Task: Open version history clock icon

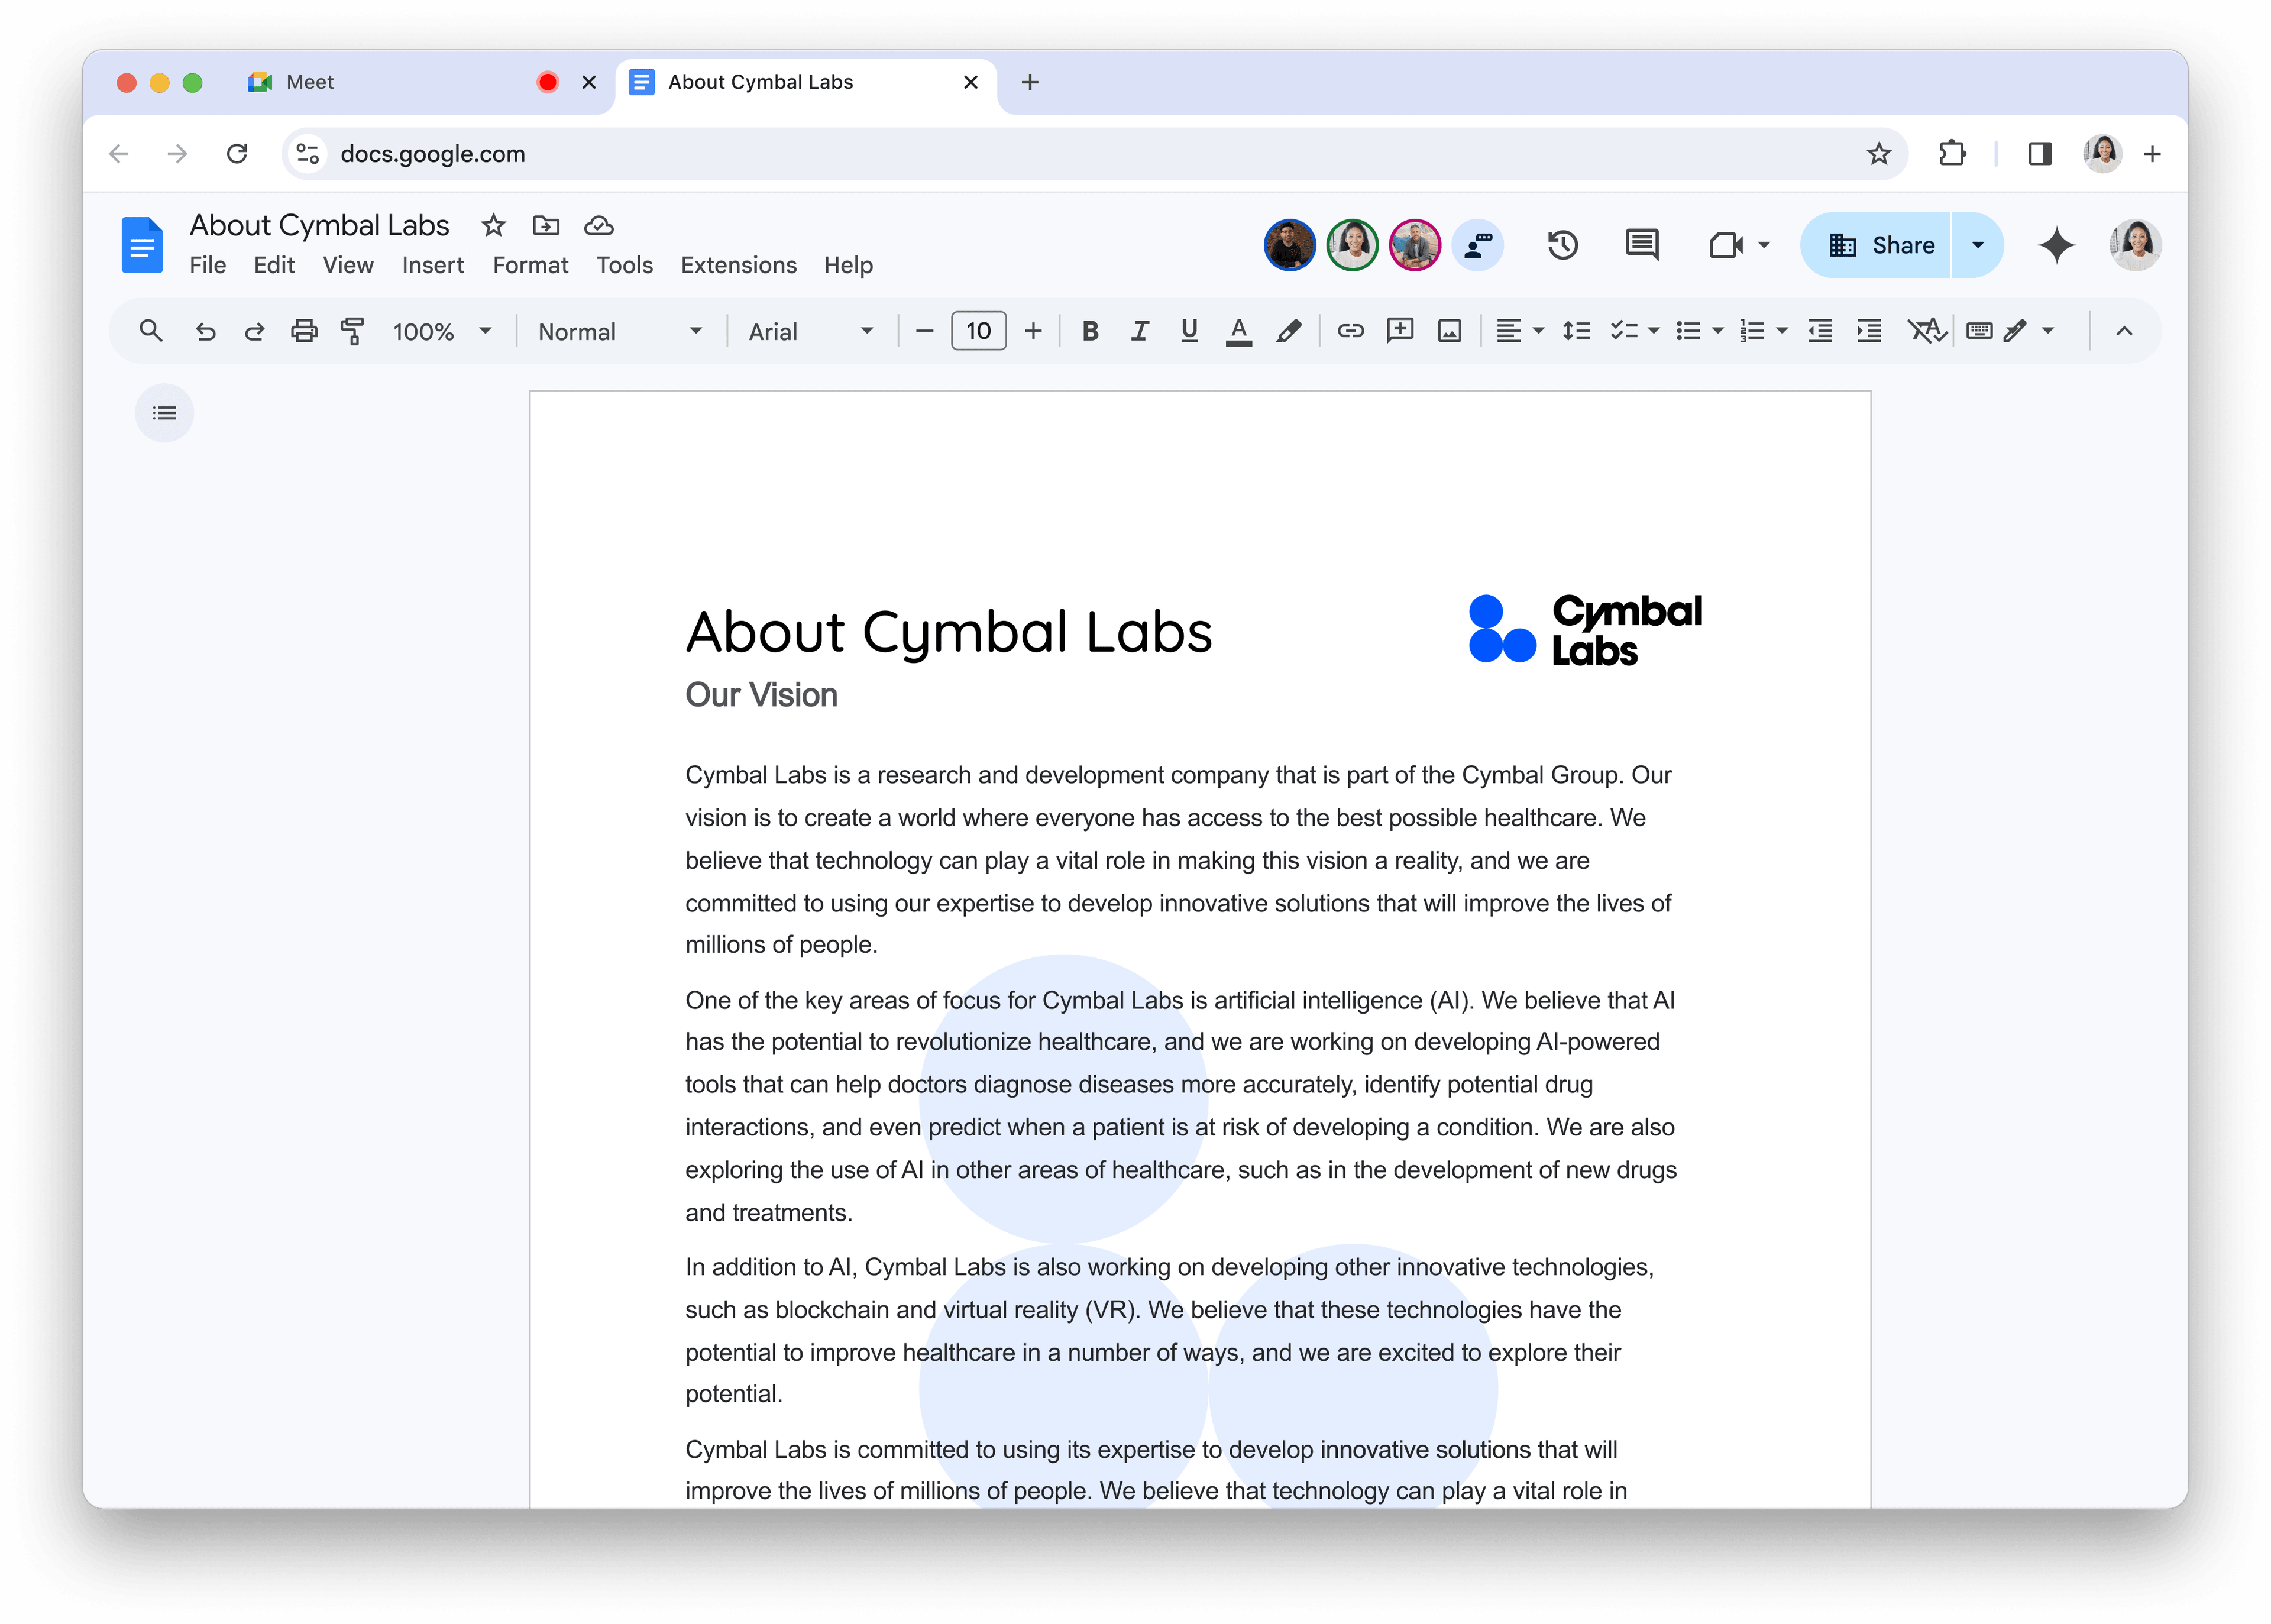Action: point(1562,245)
